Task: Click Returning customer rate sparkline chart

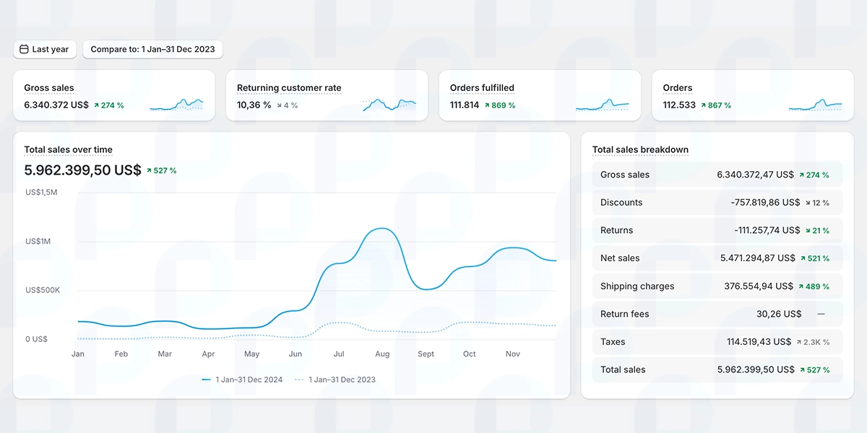Action: pyautogui.click(x=389, y=105)
